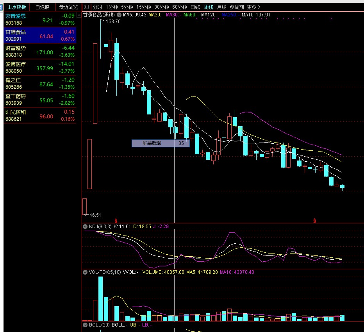Click the MA250 legend label
Image resolution: width=364 pixels, height=332 pixels.
pos(230,15)
